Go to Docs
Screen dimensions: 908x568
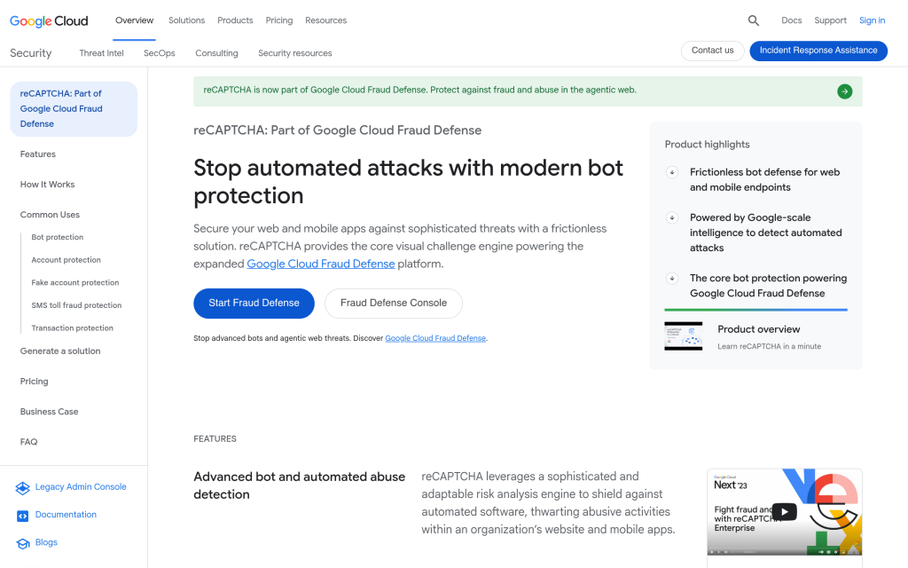pos(792,20)
